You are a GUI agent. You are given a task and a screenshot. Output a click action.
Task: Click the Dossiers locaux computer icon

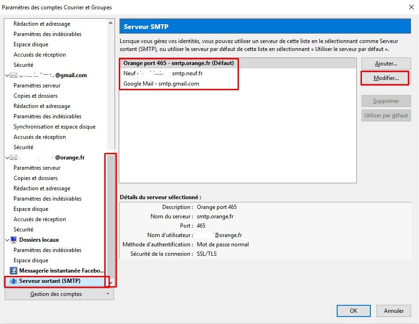coord(13,239)
